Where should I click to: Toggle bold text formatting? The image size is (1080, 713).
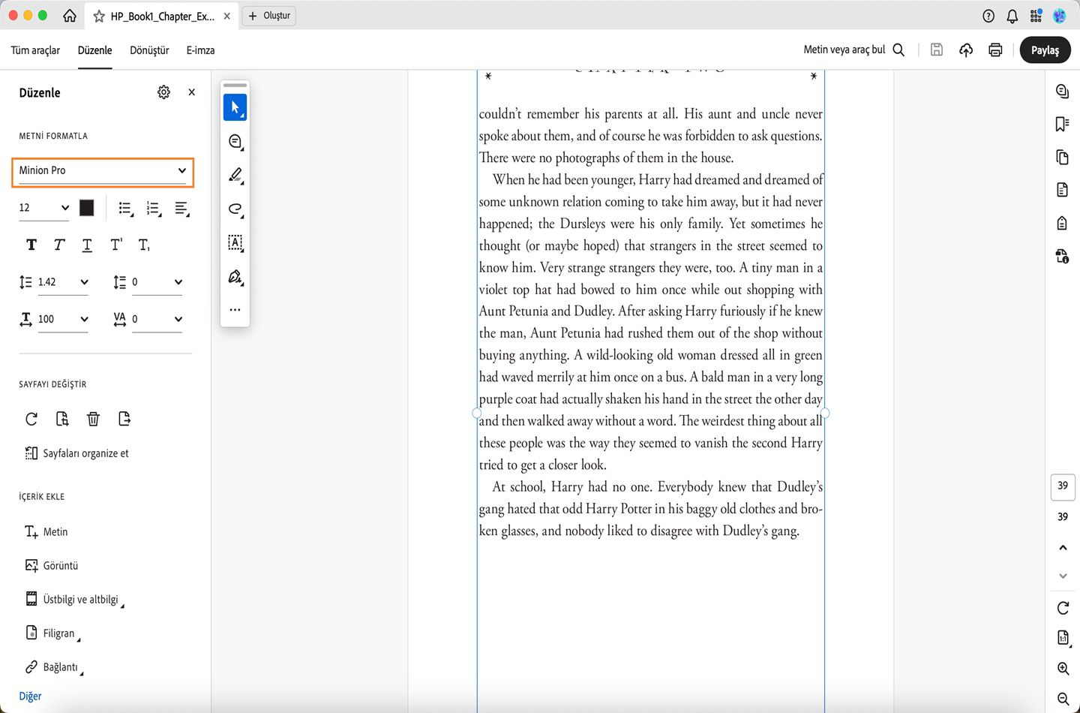coord(31,245)
